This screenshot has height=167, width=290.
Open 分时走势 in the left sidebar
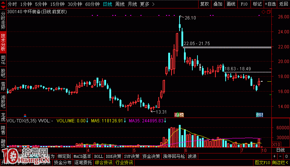coord(3,21)
